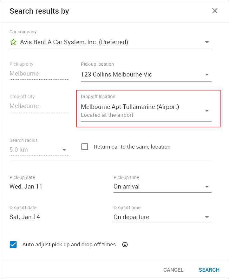
Task: Click the 'Return car to the same location' label
Action: (x=132, y=147)
